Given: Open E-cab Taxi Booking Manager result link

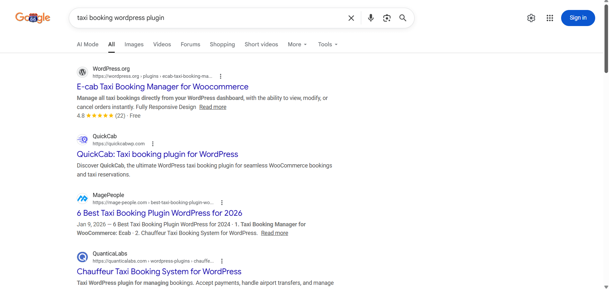Looking at the screenshot, I should tap(162, 87).
